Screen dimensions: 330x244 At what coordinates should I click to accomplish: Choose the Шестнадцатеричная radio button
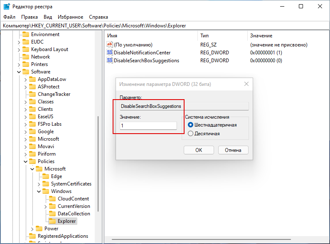pos(190,125)
